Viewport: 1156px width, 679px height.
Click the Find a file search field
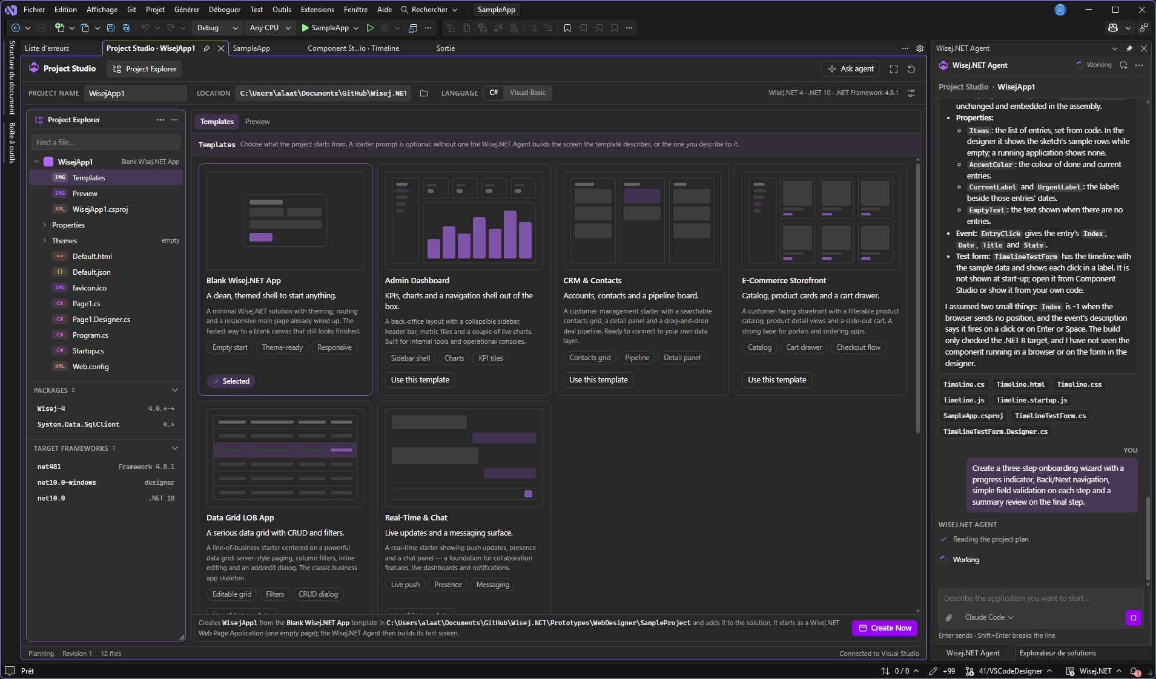(x=106, y=143)
